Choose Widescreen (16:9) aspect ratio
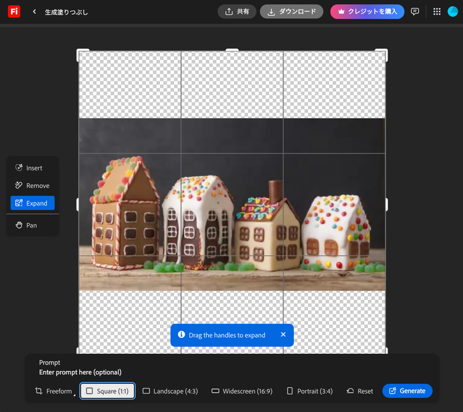Screen dimensions: 463x412 pyautogui.click(x=242, y=391)
